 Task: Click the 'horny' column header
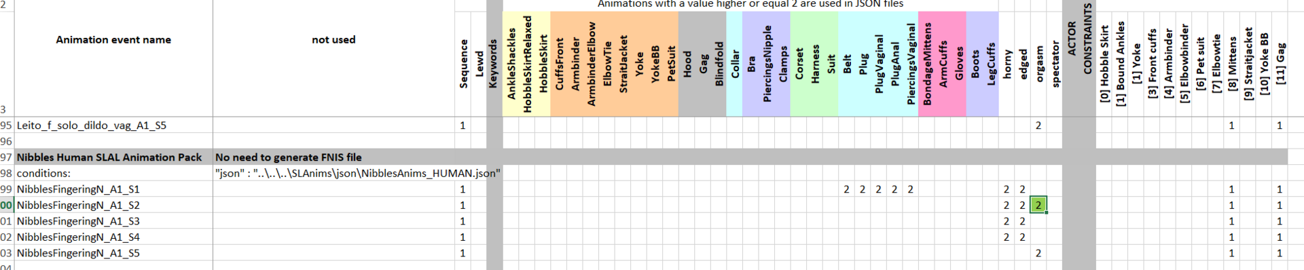click(1007, 64)
